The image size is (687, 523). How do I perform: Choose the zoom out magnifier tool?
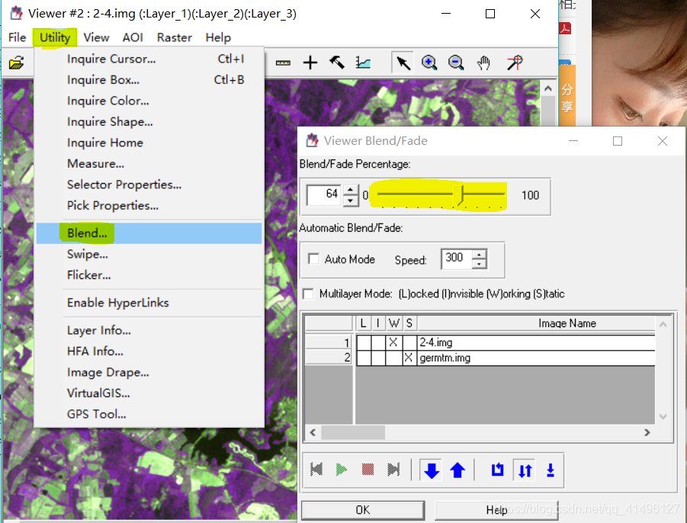456,63
